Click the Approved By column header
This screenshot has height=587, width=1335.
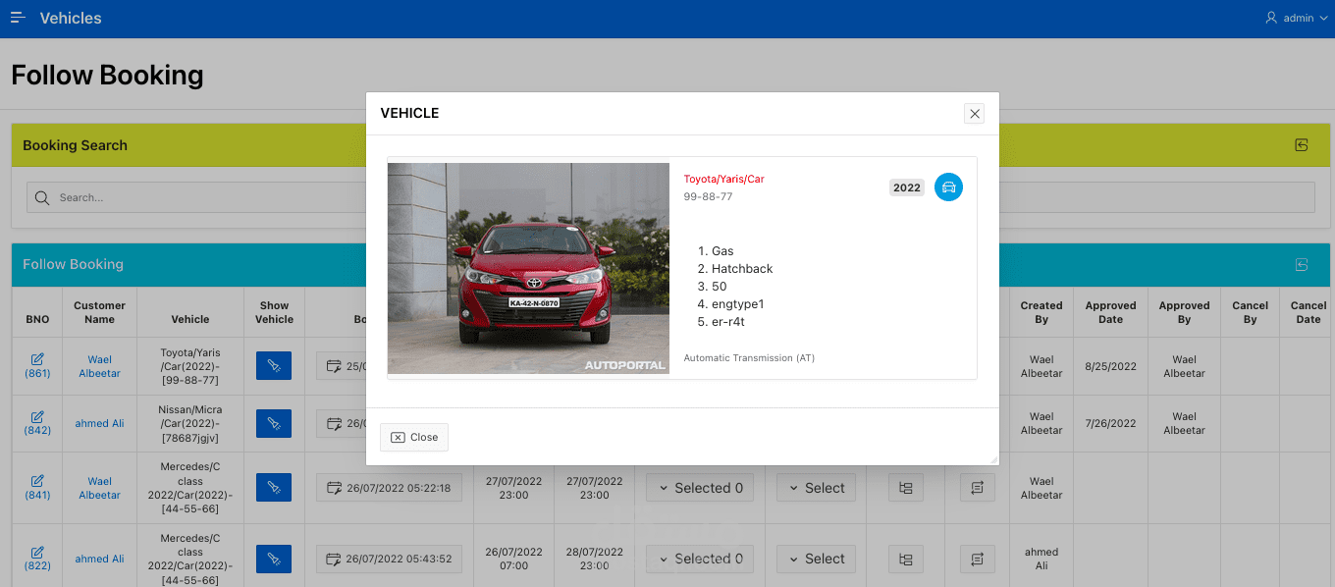[x=1184, y=312]
